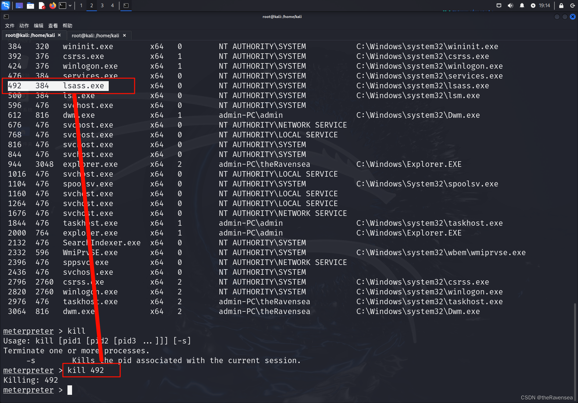Open the Kali applications menu icon
The height and width of the screenshot is (403, 578).
tap(6, 5)
